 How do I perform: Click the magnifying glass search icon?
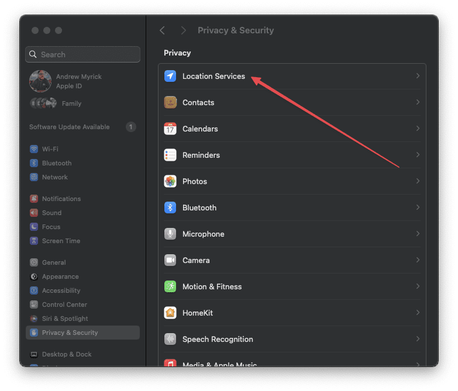pos(33,54)
